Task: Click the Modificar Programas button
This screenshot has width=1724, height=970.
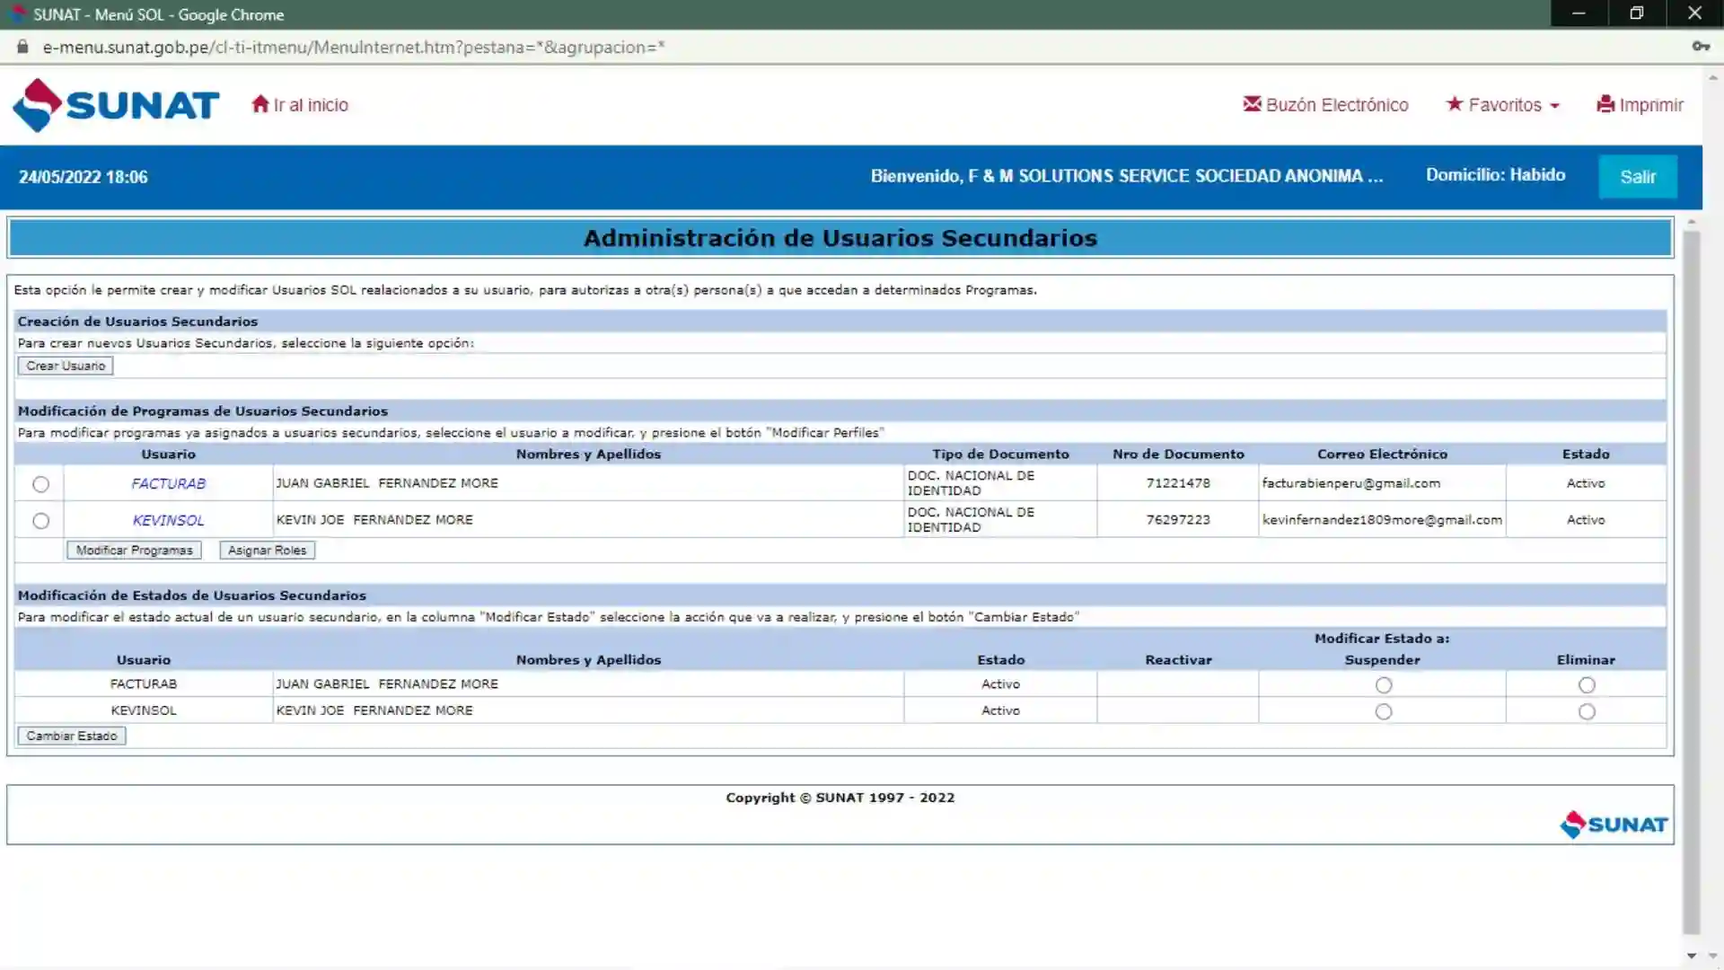Action: click(134, 551)
